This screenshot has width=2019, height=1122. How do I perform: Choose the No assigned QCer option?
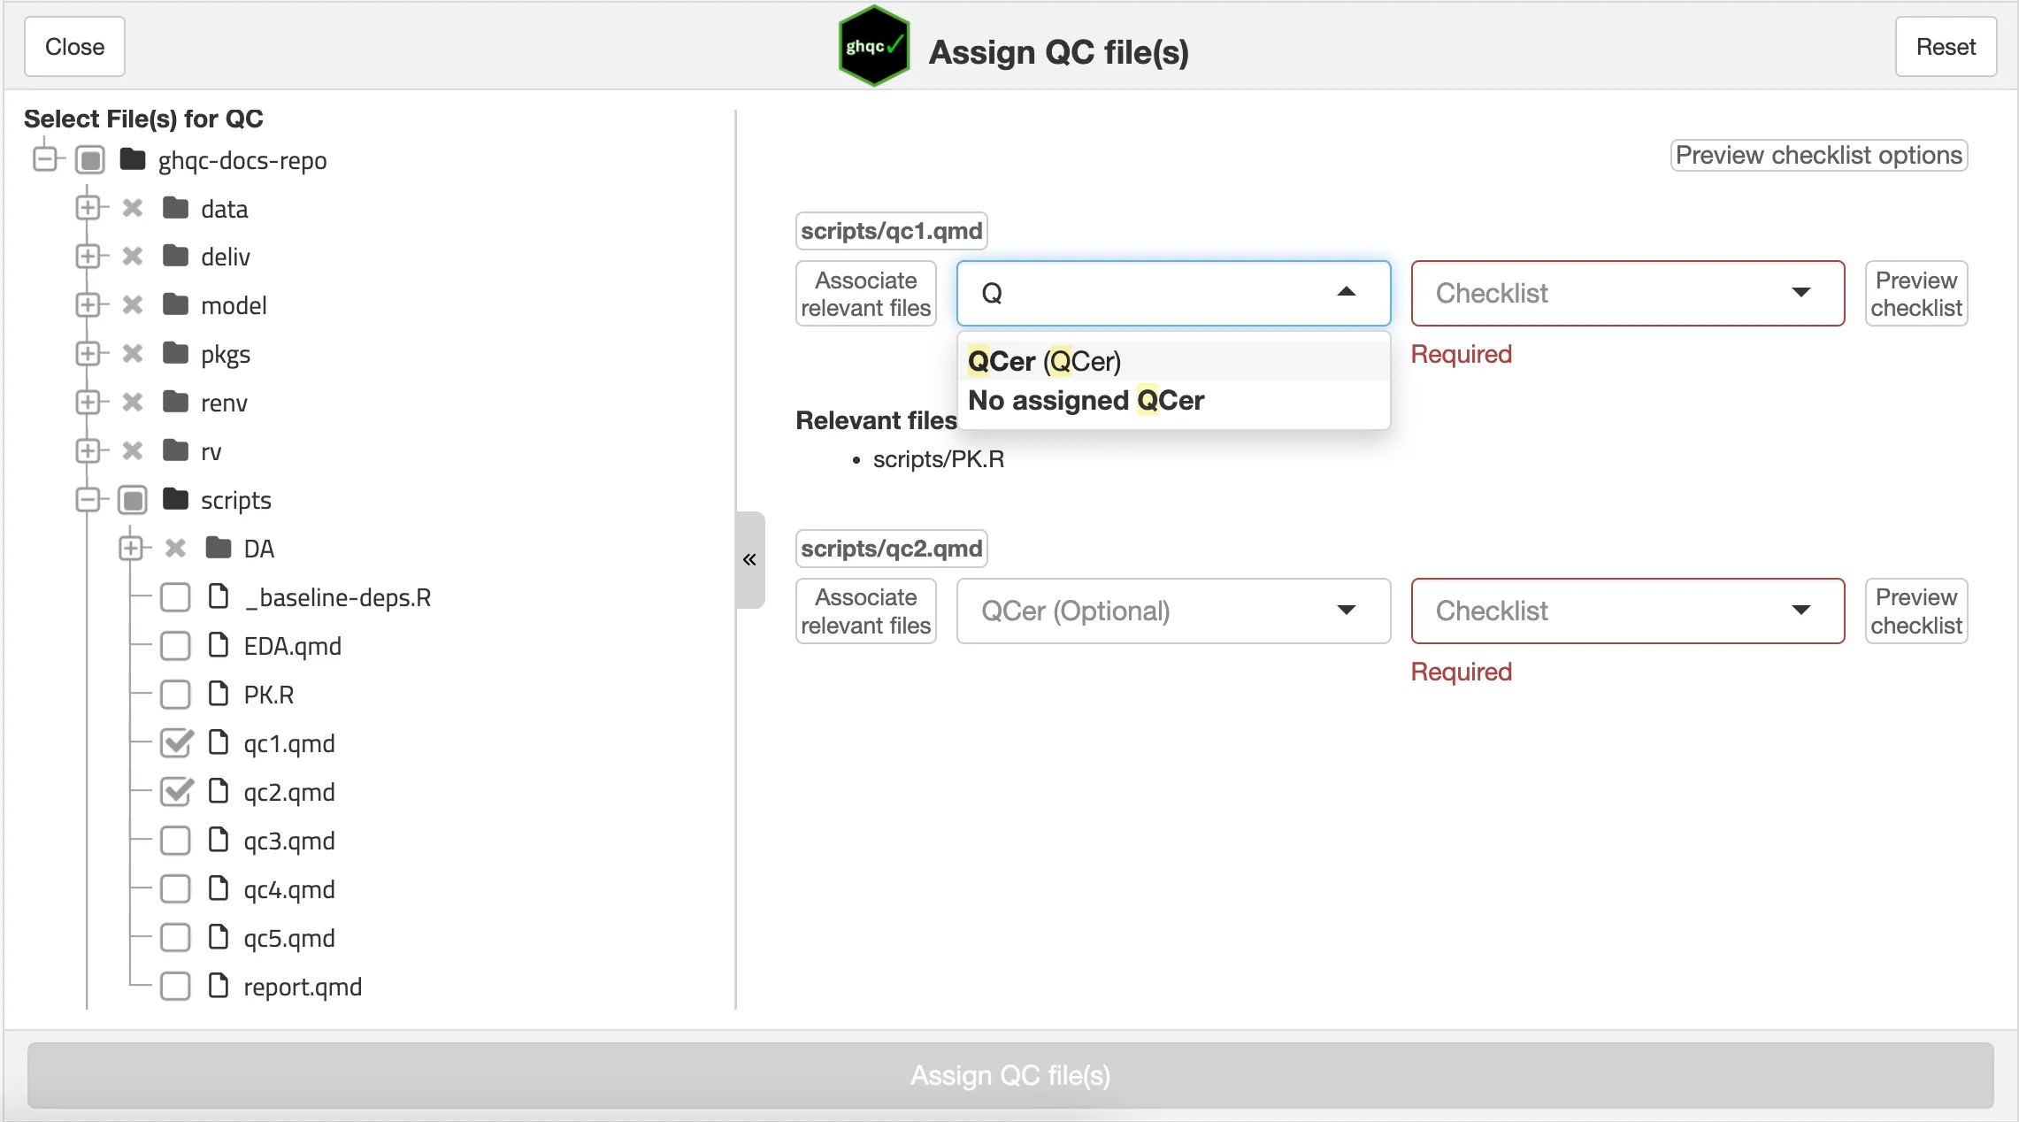pyautogui.click(x=1086, y=400)
